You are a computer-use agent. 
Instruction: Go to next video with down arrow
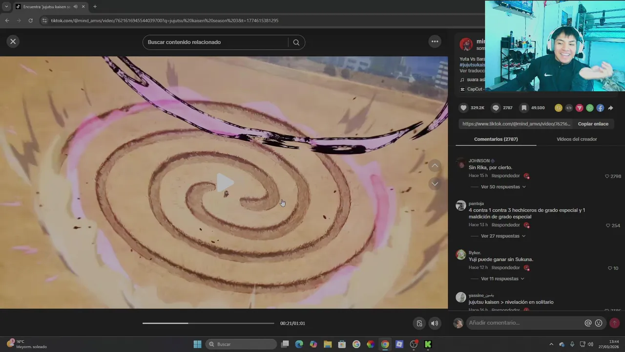click(x=435, y=184)
